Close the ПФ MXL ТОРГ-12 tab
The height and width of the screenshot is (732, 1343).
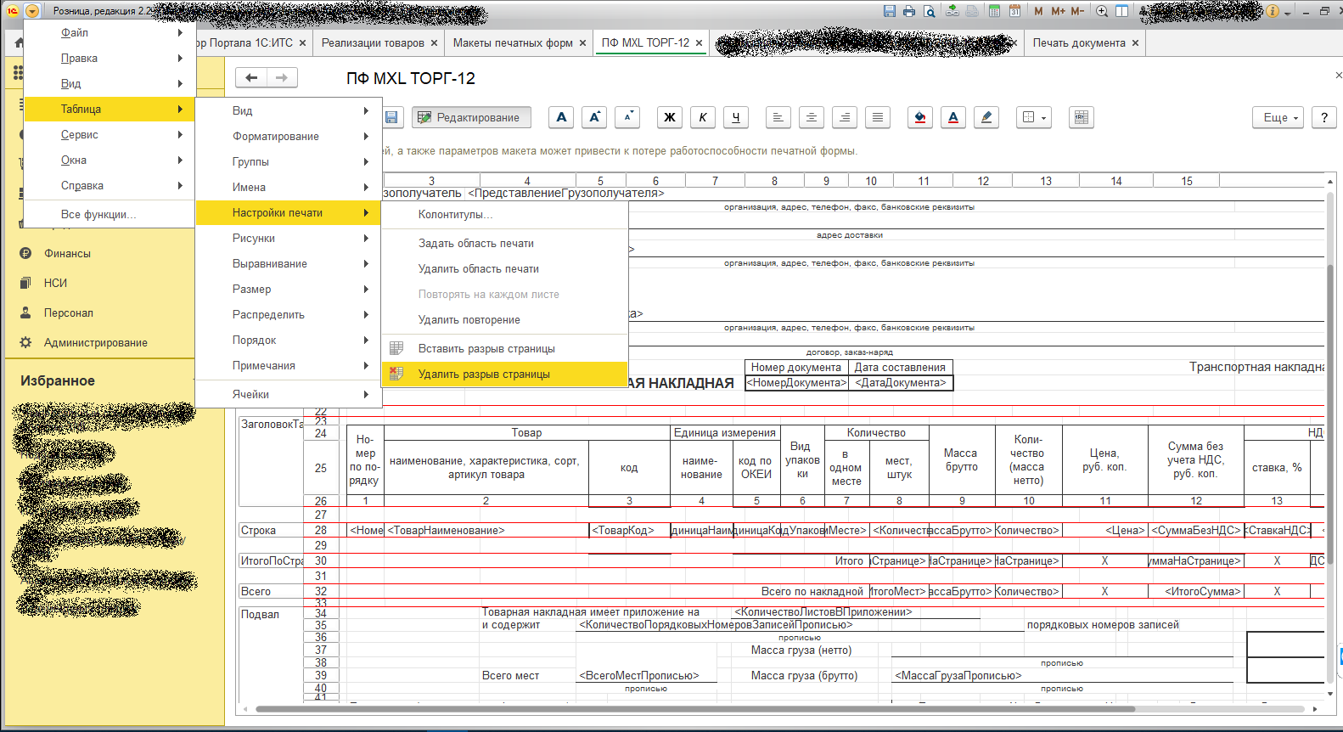[699, 42]
